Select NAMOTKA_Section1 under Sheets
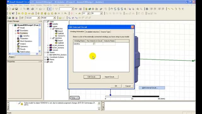202x114 pixels. pyautogui.click(x=59, y=55)
